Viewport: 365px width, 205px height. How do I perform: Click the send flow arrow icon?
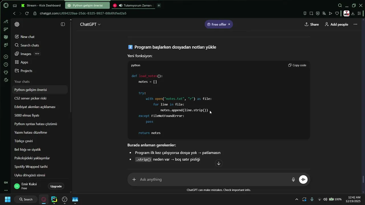coord(330,13)
